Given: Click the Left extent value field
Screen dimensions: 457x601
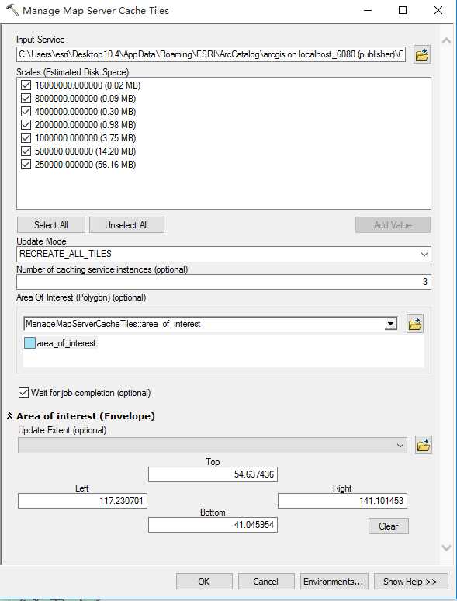Looking at the screenshot, I should [82, 501].
